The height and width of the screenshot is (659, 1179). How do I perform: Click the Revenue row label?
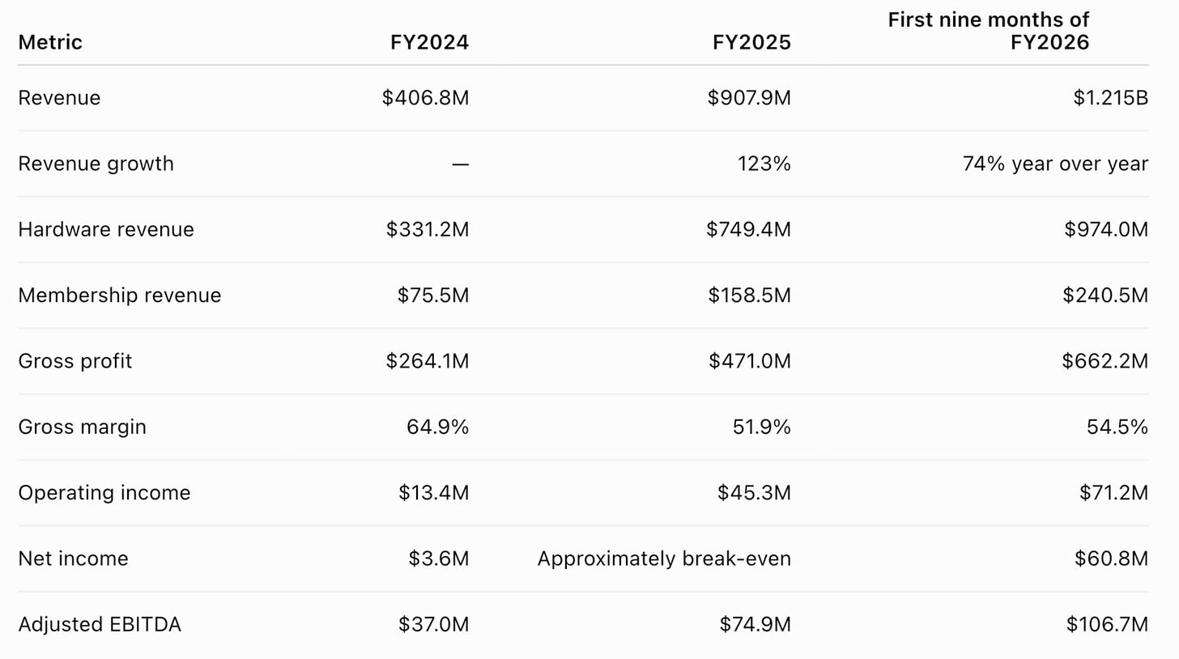59,98
